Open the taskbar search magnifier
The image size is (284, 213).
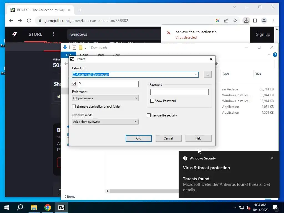(20, 207)
